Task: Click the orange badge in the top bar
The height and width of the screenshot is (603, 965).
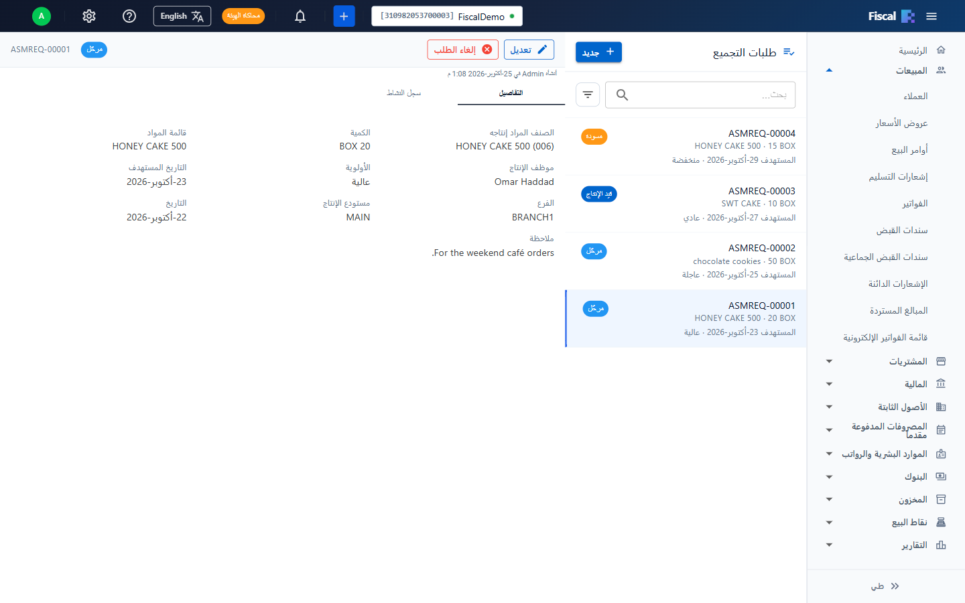Action: (243, 16)
